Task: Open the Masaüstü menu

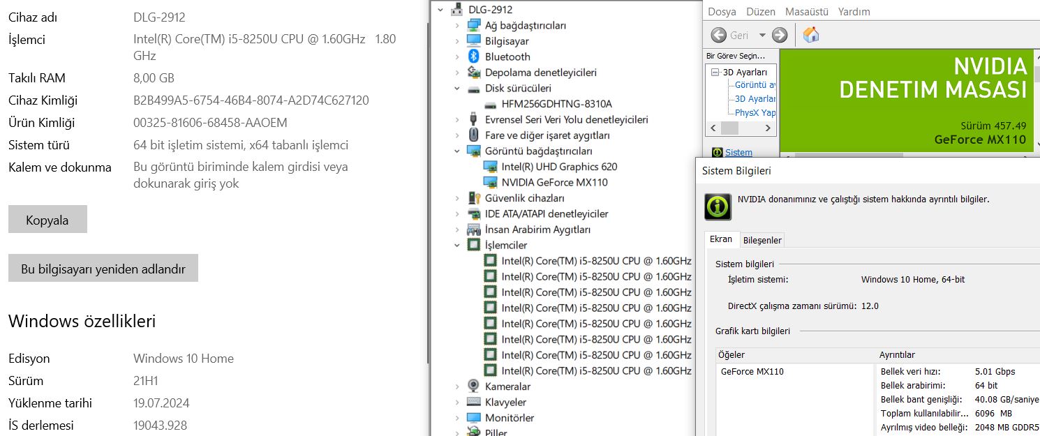Action: pyautogui.click(x=807, y=12)
